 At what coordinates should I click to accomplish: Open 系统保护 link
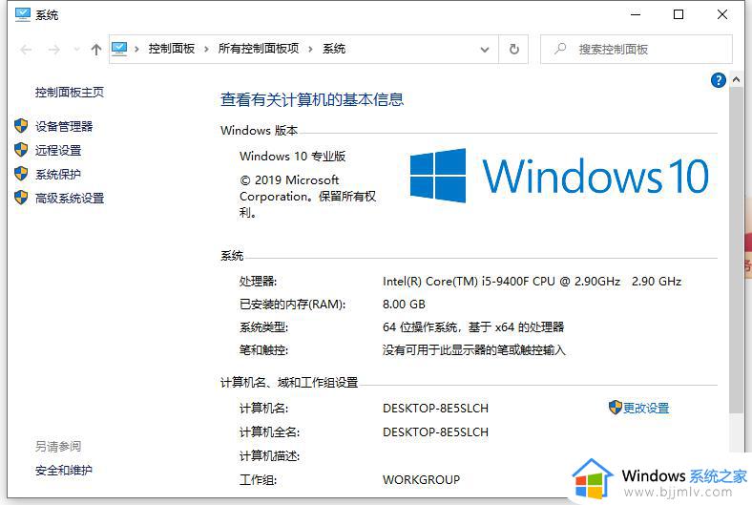click(x=58, y=174)
